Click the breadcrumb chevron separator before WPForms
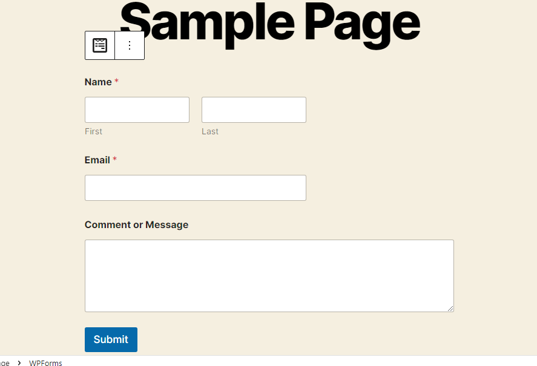The width and height of the screenshot is (537, 366). (19, 362)
